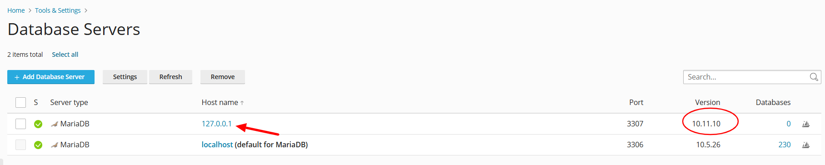The height and width of the screenshot is (165, 825).
Task: Click Add Database Server button
Action: (51, 77)
